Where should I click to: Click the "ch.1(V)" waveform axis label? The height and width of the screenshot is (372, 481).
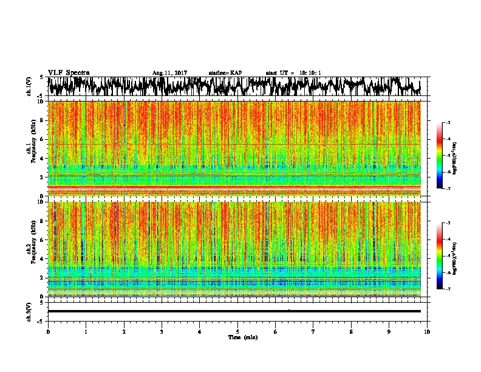coord(29,87)
